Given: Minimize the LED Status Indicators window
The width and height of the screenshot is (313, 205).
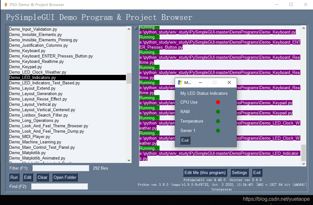Looking at the screenshot, I should click(200, 82).
